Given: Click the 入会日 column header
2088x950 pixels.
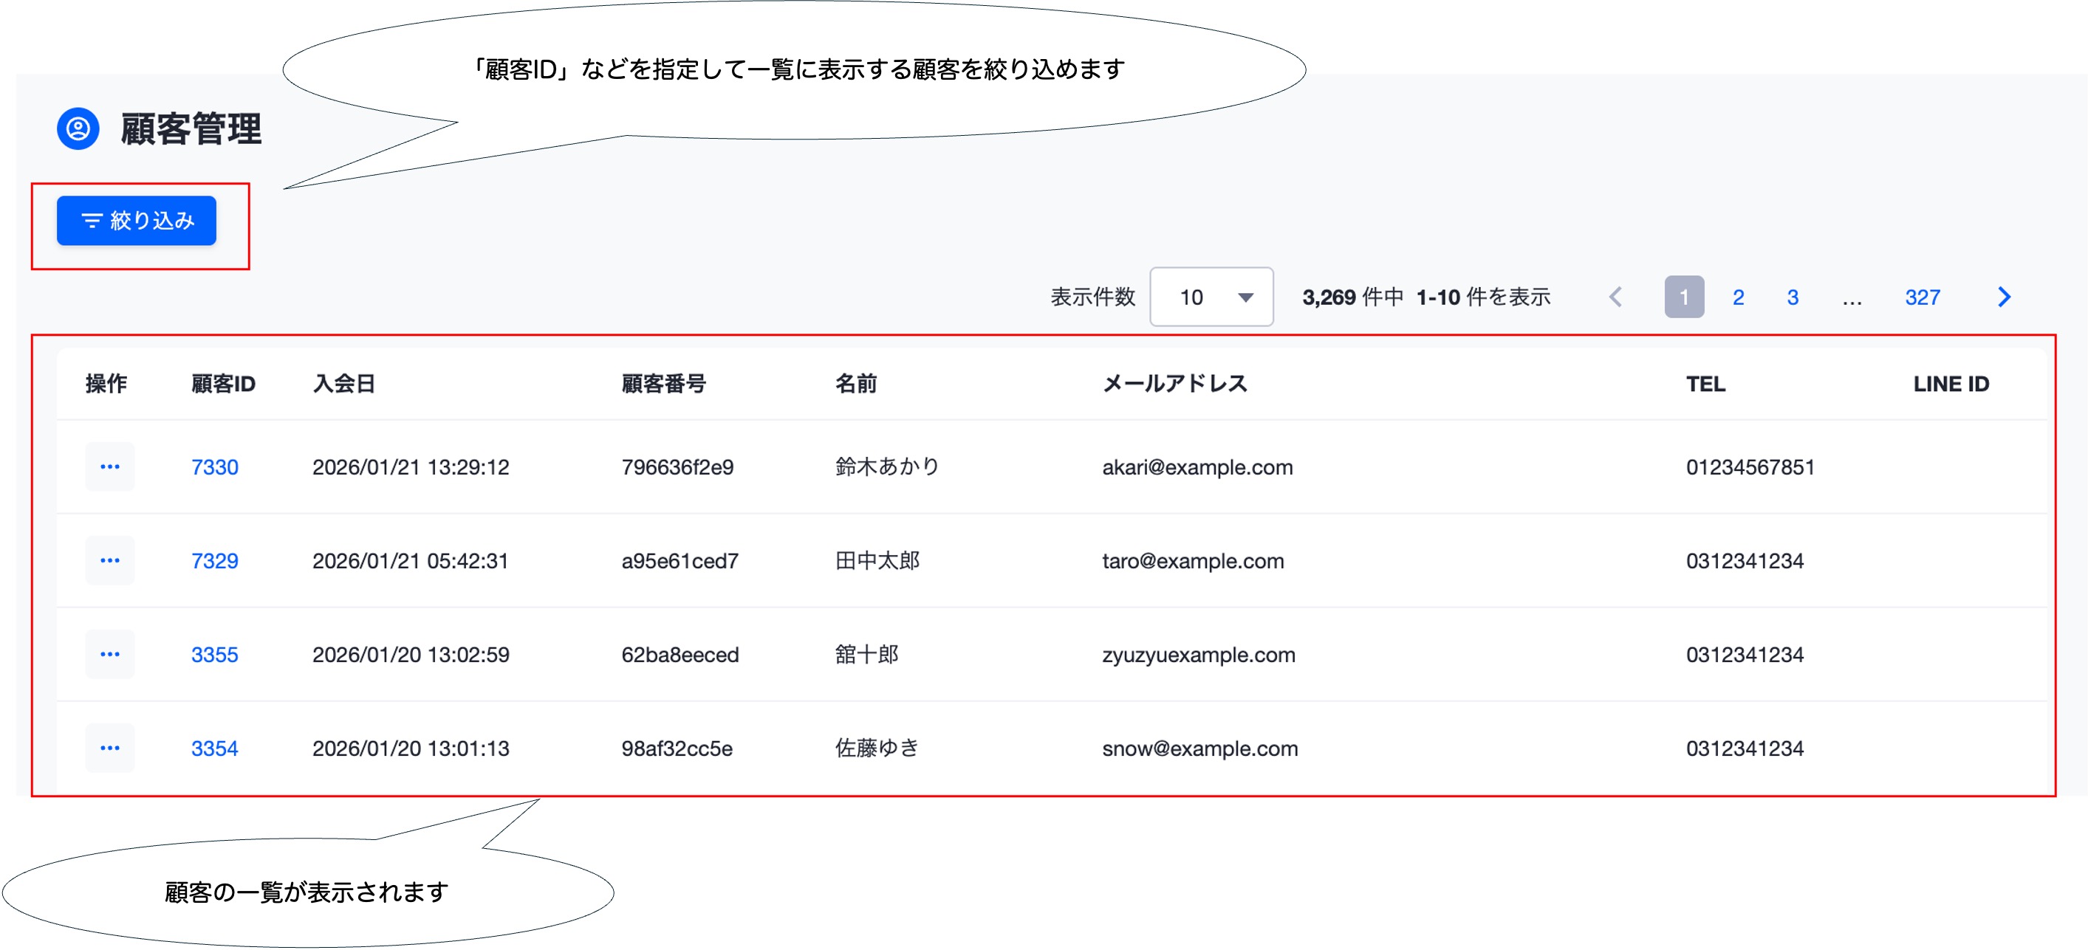Looking at the screenshot, I should [x=344, y=384].
